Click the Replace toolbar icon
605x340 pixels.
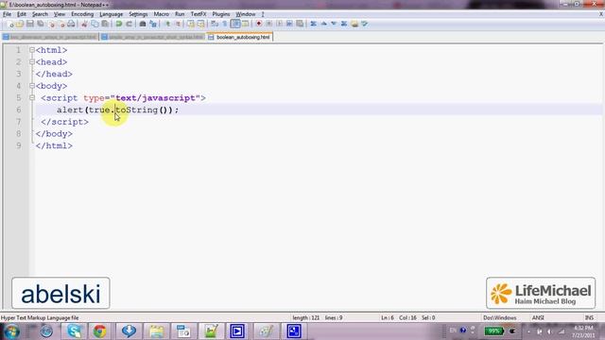tap(153, 24)
